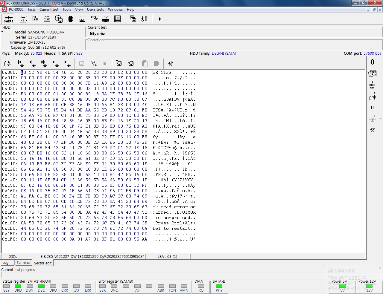Open the hammer tools icon in sector toolbar

pyautogui.click(x=171, y=63)
